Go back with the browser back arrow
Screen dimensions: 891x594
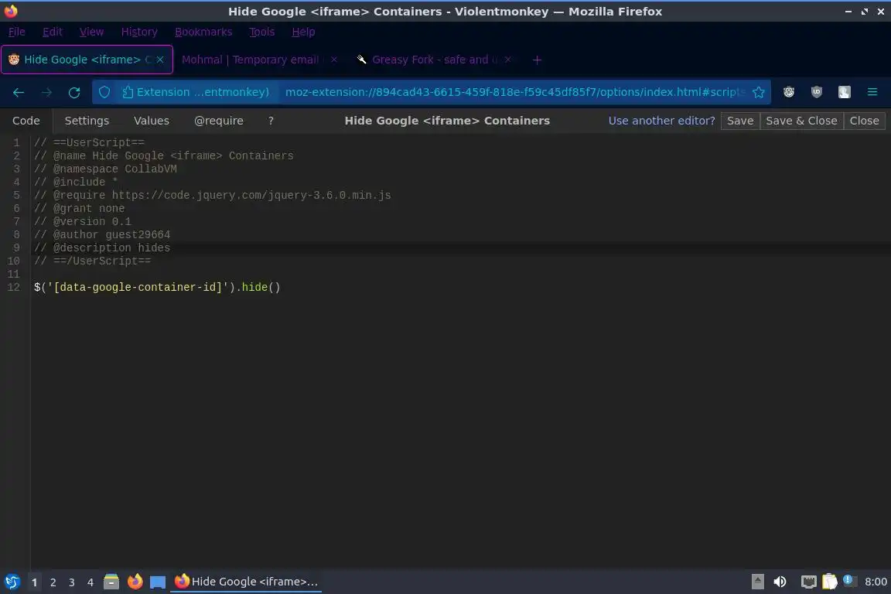pos(19,92)
